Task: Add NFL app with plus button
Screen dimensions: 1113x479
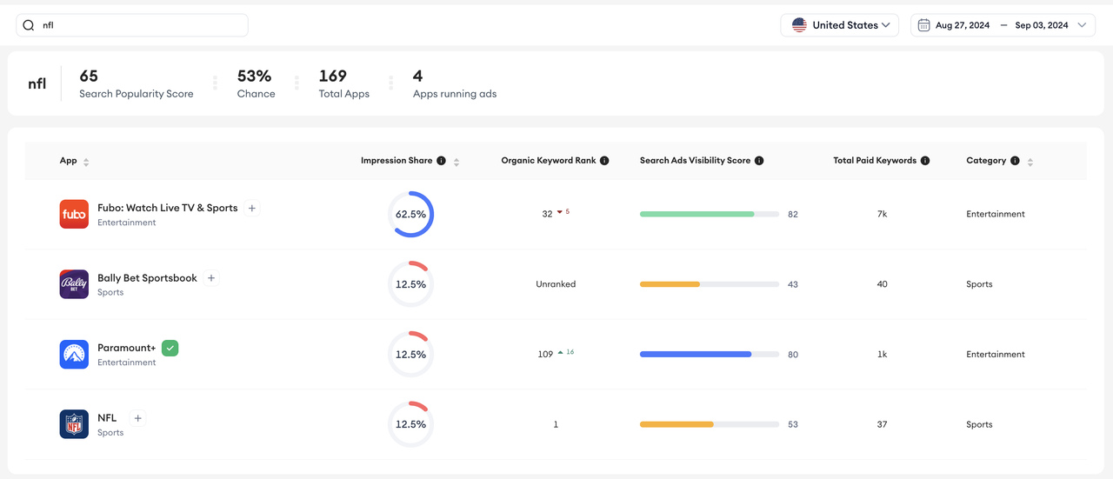Action: (x=138, y=418)
